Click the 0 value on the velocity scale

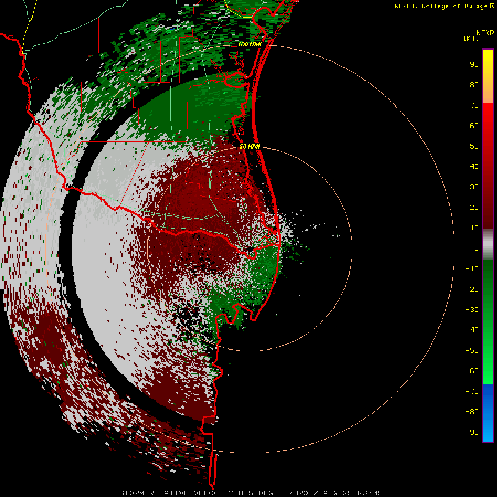[477, 248]
